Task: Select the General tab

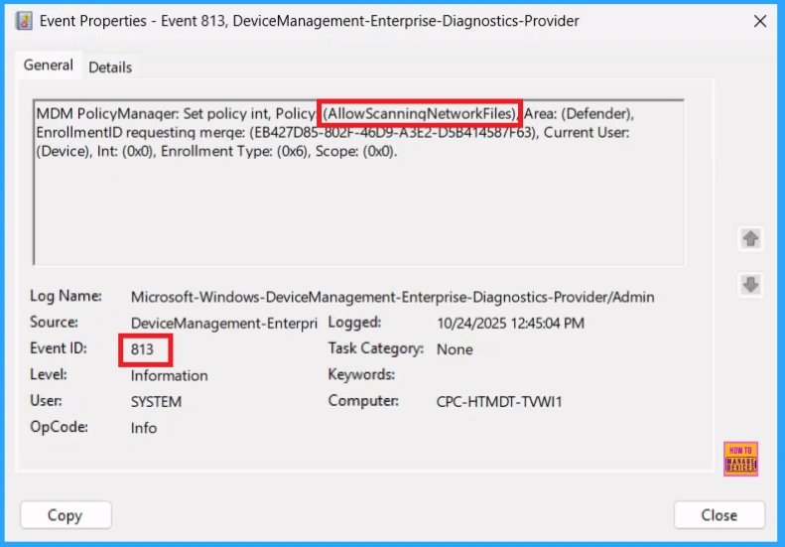Action: coord(49,66)
